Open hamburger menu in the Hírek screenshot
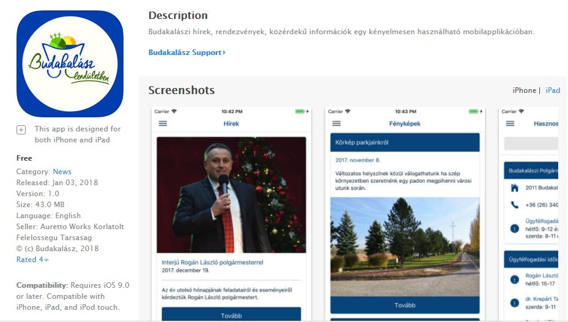568x322 pixels. pos(163,123)
